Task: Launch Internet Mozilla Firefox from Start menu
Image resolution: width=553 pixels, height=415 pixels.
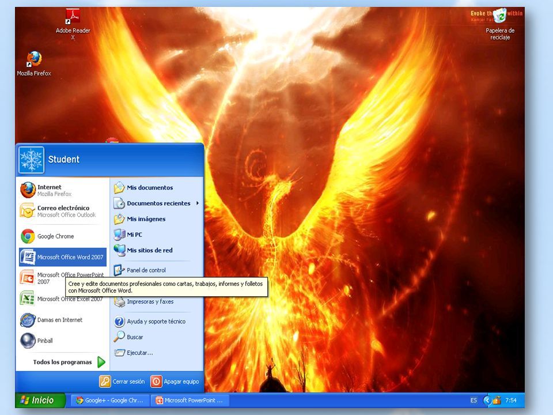Action: tap(63, 190)
